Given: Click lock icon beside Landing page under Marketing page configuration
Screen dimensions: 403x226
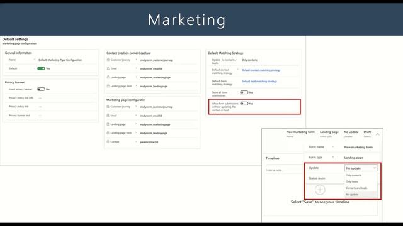Looking at the screenshot, I should point(108,124).
